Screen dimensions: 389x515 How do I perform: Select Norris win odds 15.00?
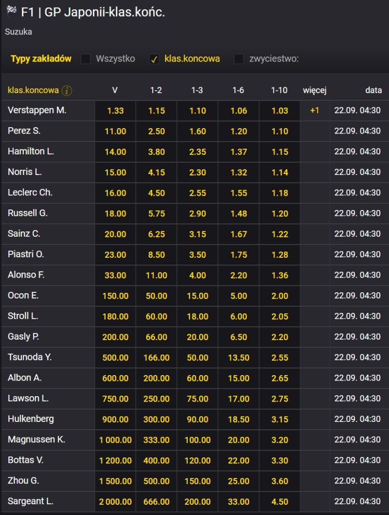click(x=115, y=172)
